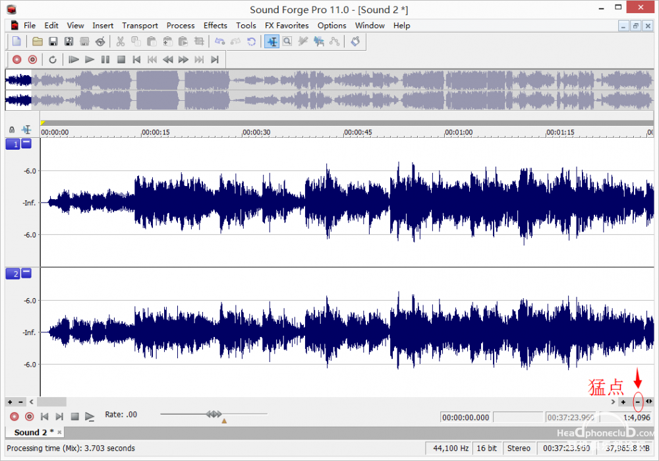Select channel 1 number button
This screenshot has width=659, height=461.
click(13, 144)
